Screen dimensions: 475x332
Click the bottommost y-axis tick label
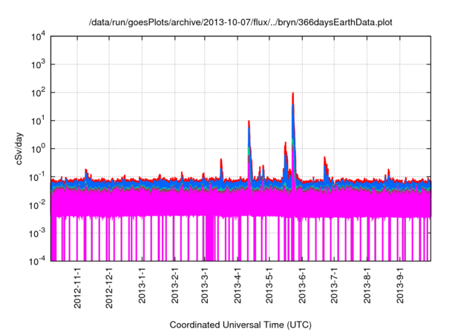pyautogui.click(x=38, y=260)
